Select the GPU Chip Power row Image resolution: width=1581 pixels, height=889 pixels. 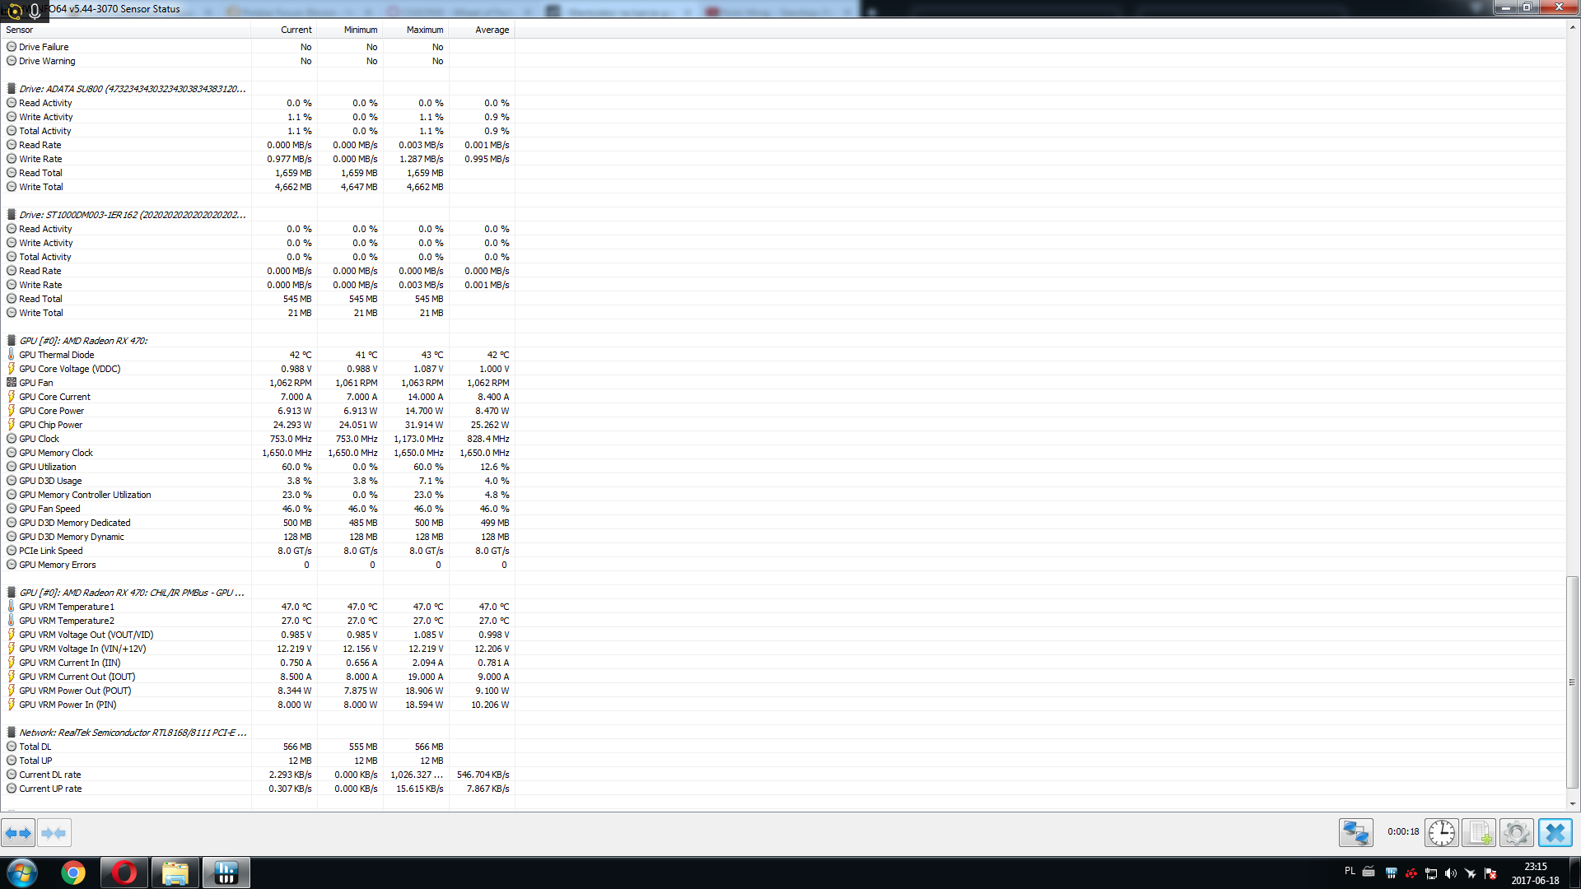pyautogui.click(x=258, y=425)
